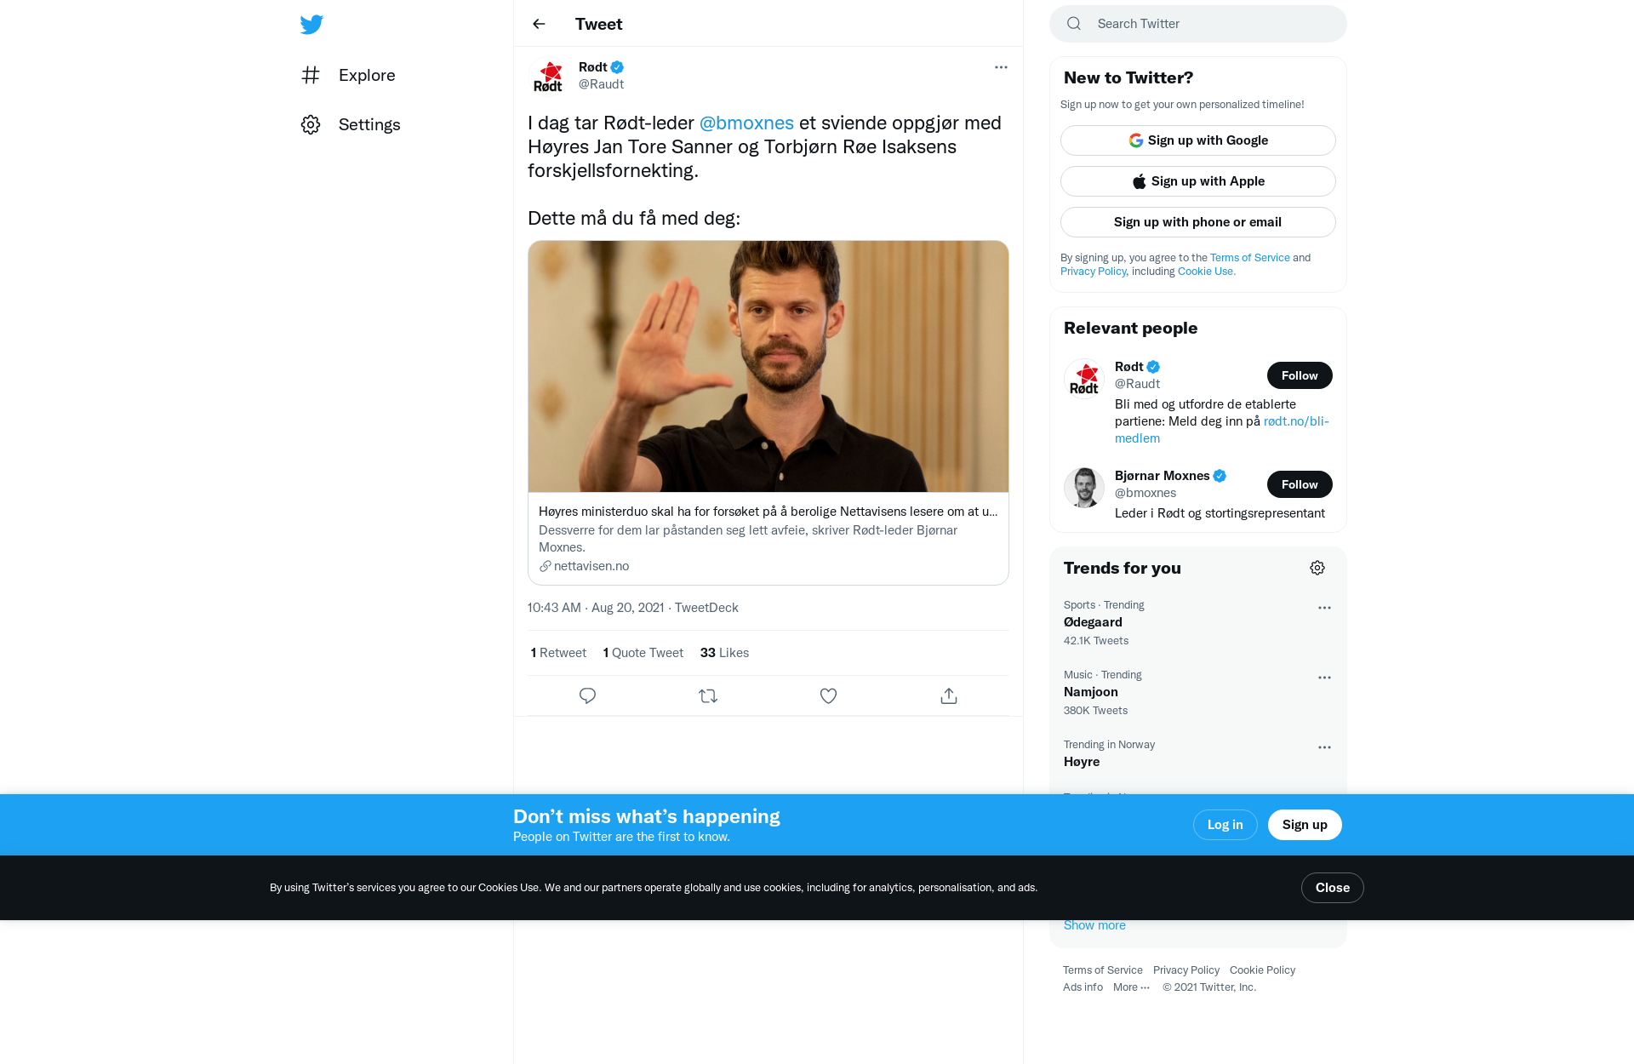The height and width of the screenshot is (1064, 1634).
Task: Click the share upload icon
Action: pyautogui.click(x=949, y=695)
